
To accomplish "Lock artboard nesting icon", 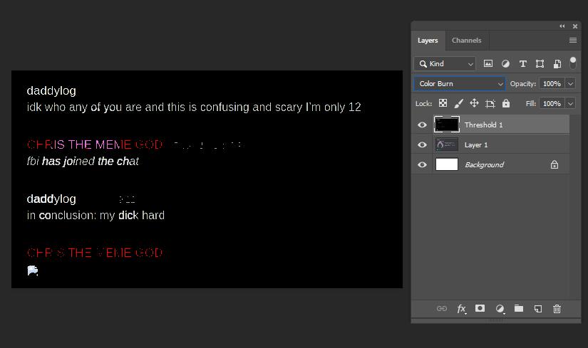I will point(490,103).
